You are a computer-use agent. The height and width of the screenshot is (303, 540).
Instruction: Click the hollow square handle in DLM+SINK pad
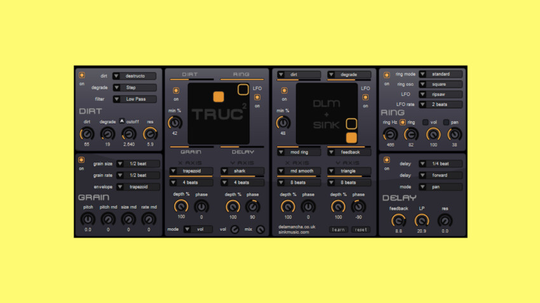point(351,124)
